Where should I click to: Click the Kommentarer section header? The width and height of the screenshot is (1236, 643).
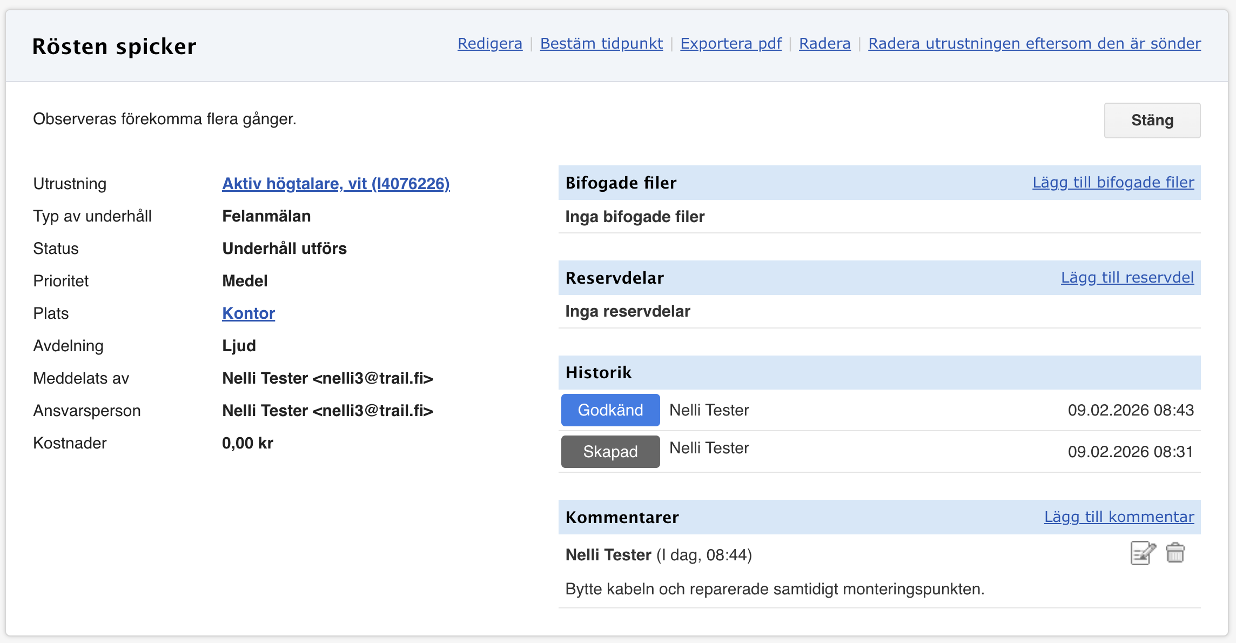(x=622, y=518)
